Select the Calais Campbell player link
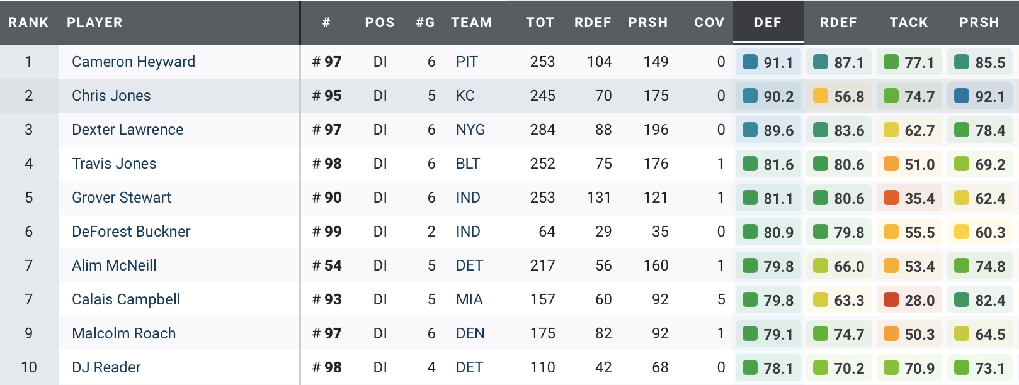The image size is (1019, 385). 126,299
